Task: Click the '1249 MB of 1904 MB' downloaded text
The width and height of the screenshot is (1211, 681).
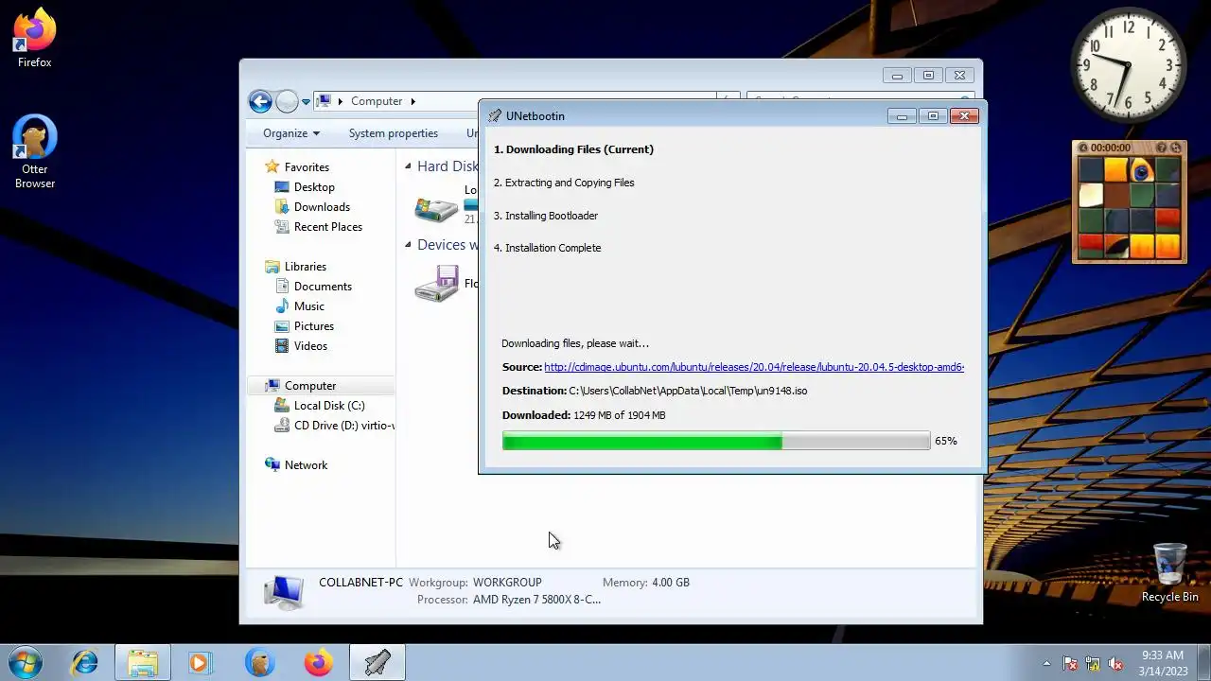Action: [x=619, y=415]
